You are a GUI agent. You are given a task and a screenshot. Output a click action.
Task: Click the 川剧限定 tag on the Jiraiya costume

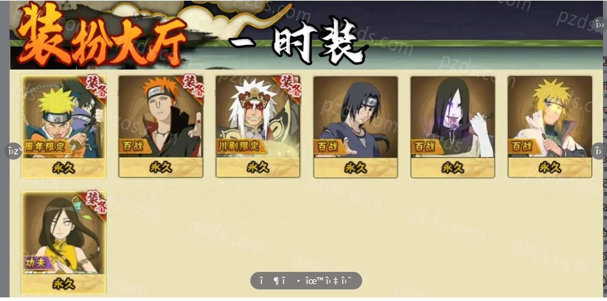coord(239,146)
